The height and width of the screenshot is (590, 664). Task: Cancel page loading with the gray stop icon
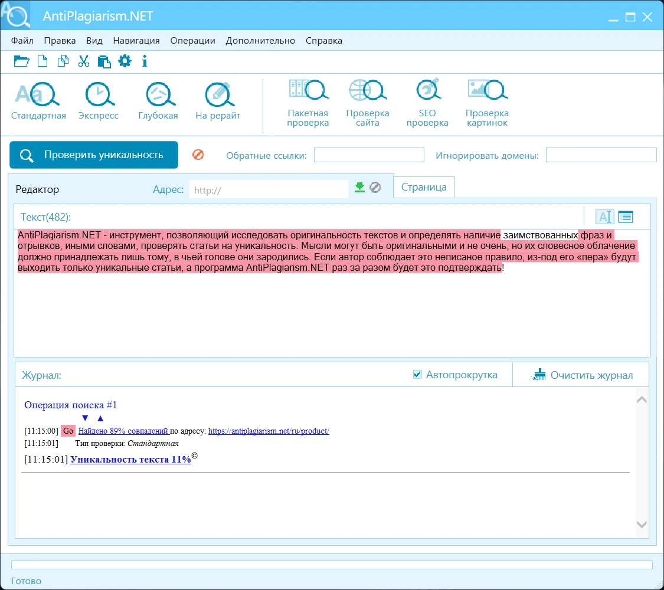[x=375, y=187]
